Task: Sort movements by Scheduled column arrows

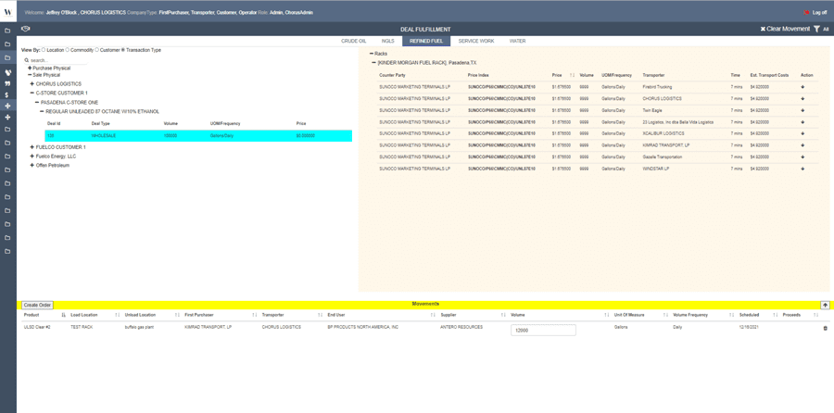Action: tap(776, 315)
